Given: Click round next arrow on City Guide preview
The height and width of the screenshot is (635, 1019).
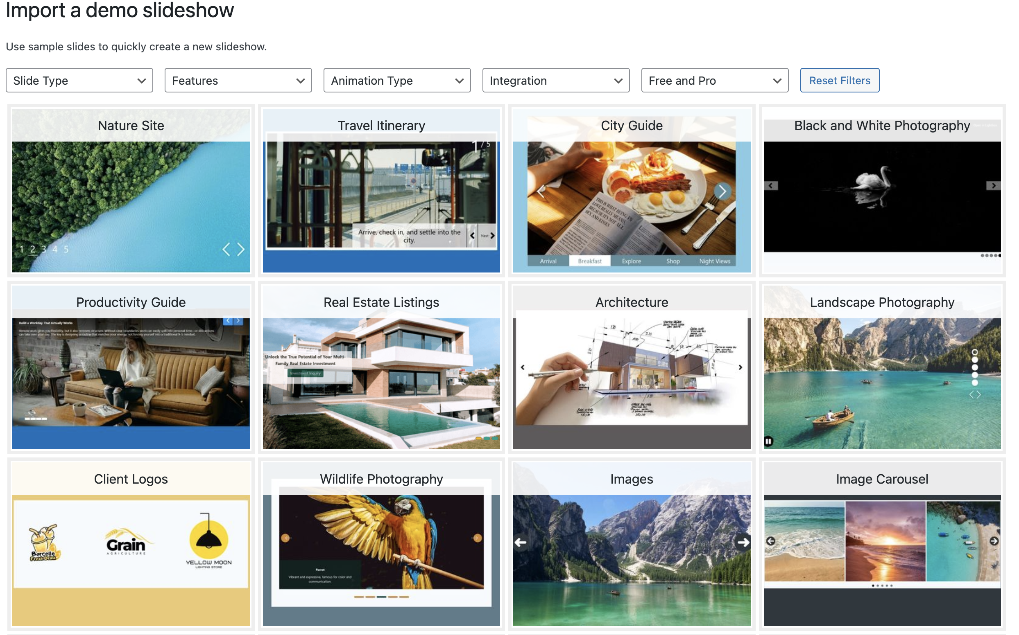Looking at the screenshot, I should coord(722,191).
